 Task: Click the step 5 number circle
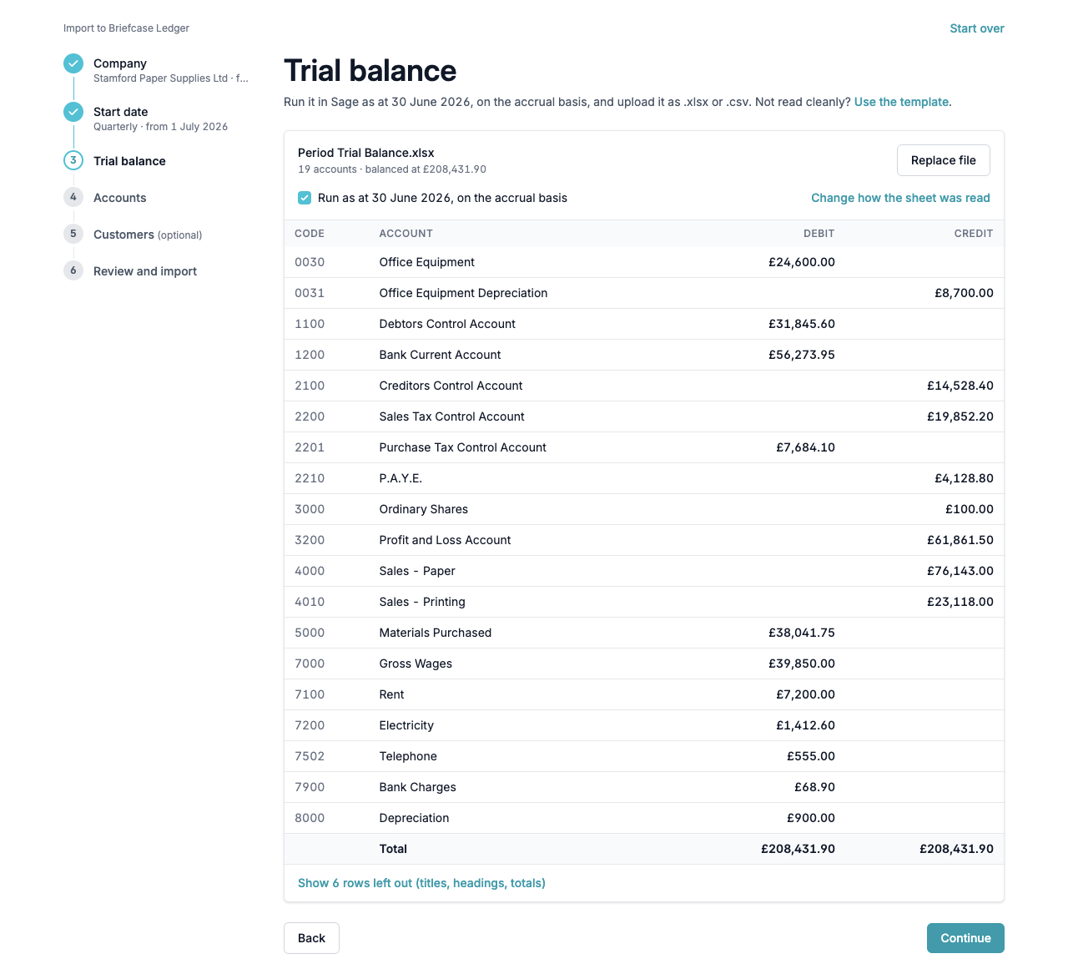click(x=73, y=234)
